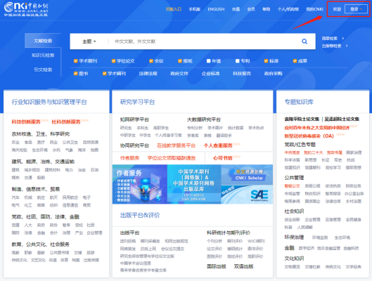372x281 pixels.
Task: Select the 文献检索 search tab
Action: coord(43,41)
